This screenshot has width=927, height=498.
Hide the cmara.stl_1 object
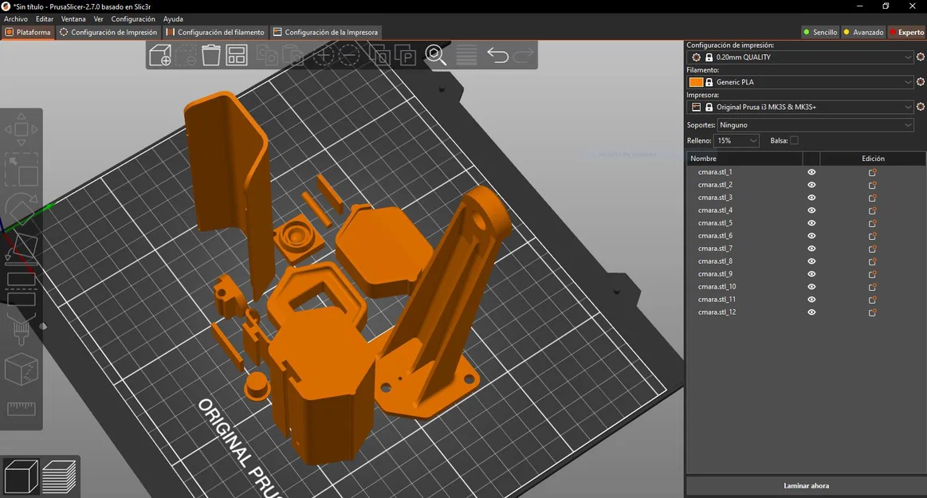(x=811, y=172)
